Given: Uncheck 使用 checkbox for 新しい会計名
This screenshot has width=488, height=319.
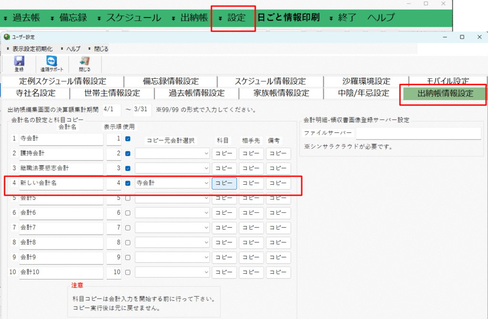Looking at the screenshot, I should tap(127, 183).
